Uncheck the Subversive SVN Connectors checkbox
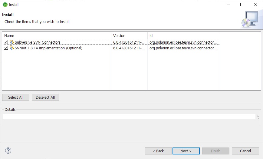The image size is (263, 159). point(6,42)
